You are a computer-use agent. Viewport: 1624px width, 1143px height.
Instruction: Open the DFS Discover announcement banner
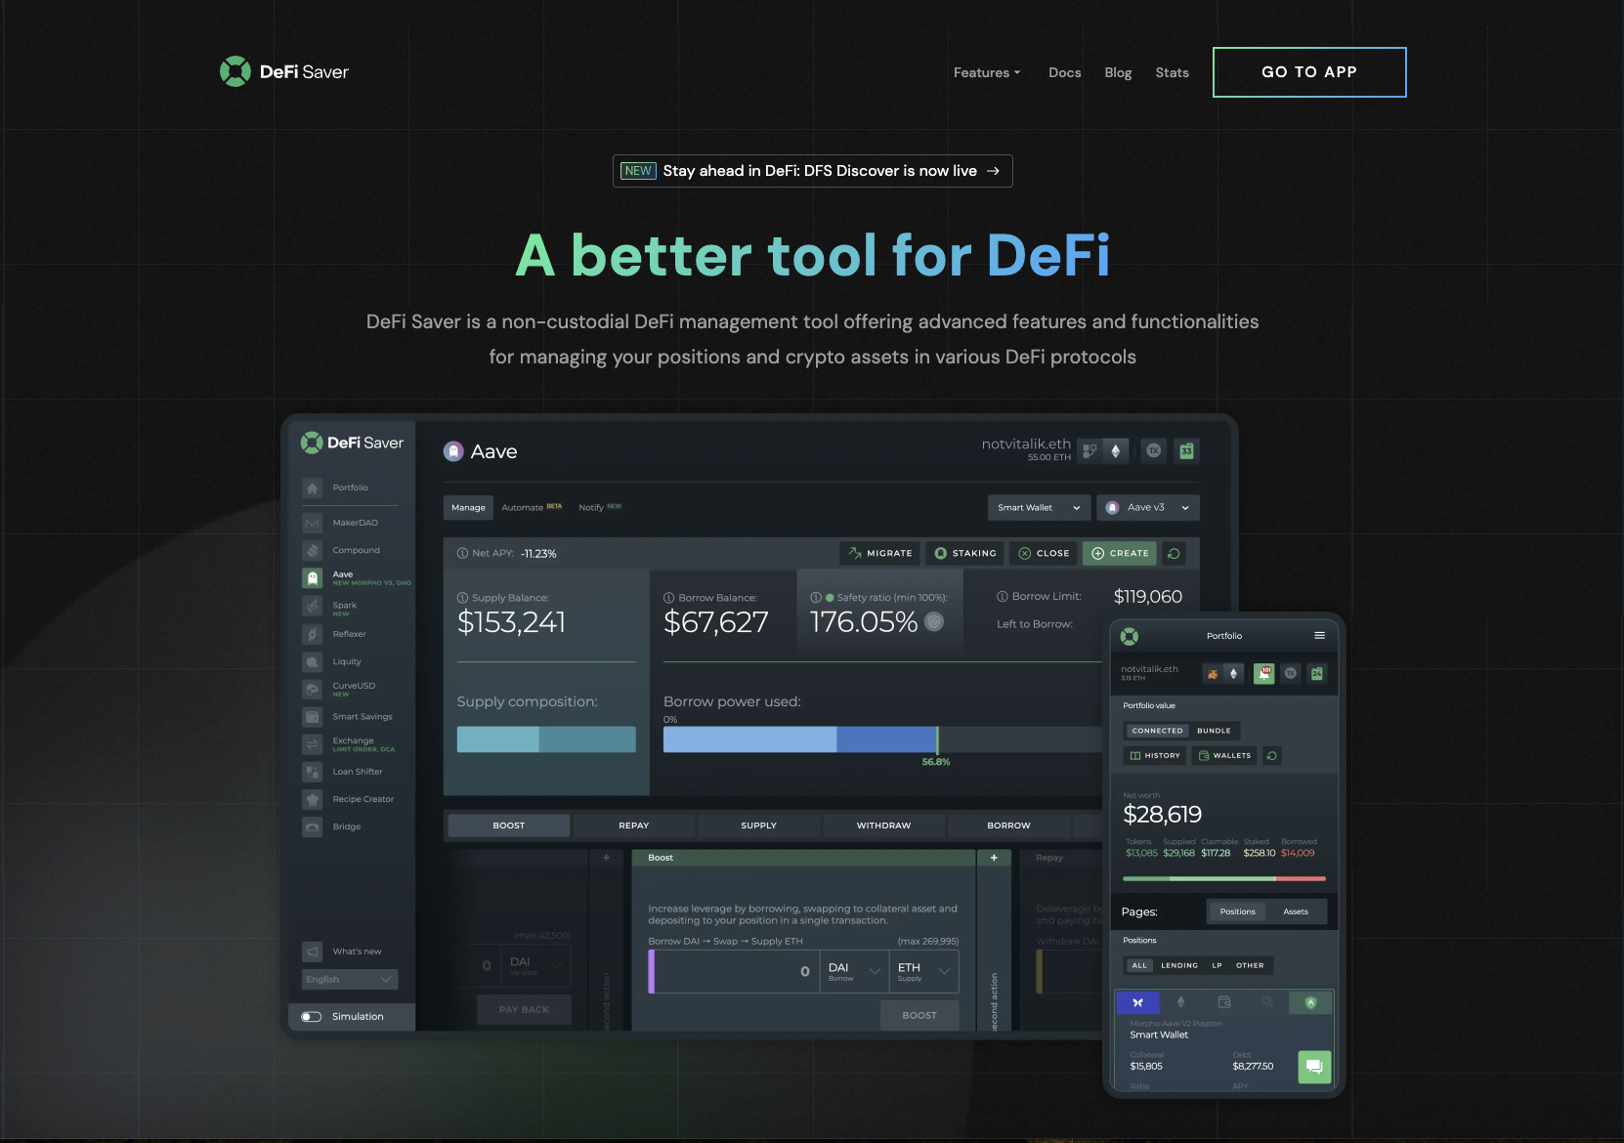coord(813,171)
